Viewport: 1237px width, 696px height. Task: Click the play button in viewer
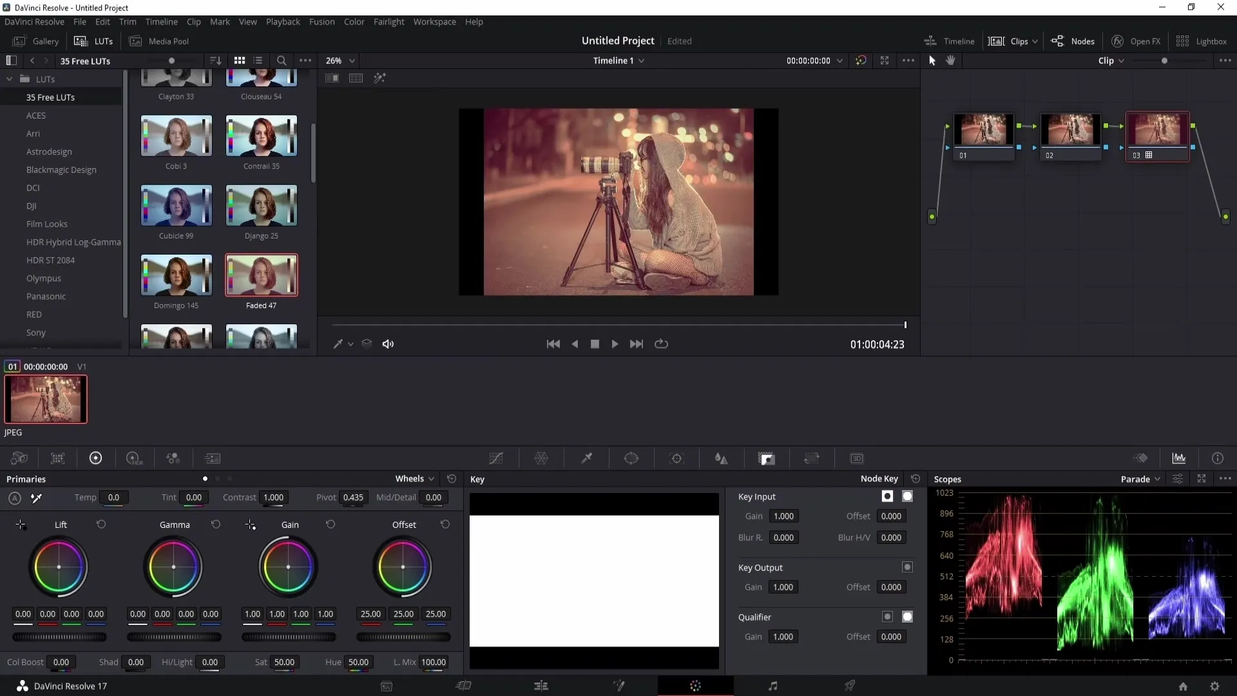(614, 343)
